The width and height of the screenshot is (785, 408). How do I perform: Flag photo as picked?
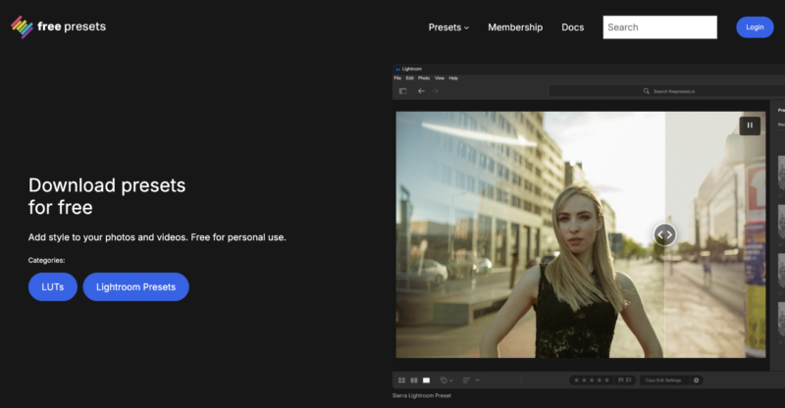pos(621,381)
